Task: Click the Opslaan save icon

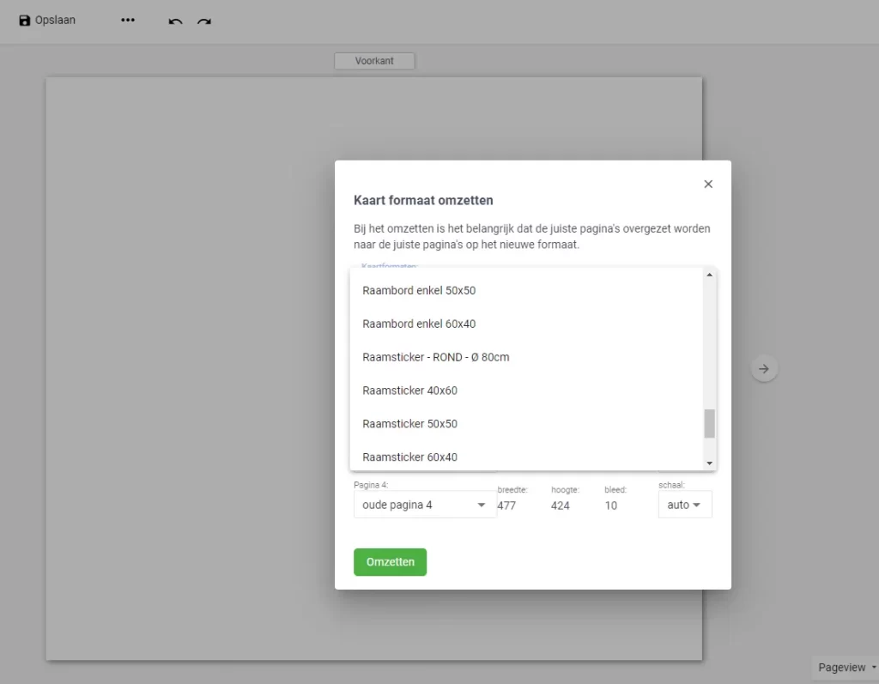Action: (25, 20)
